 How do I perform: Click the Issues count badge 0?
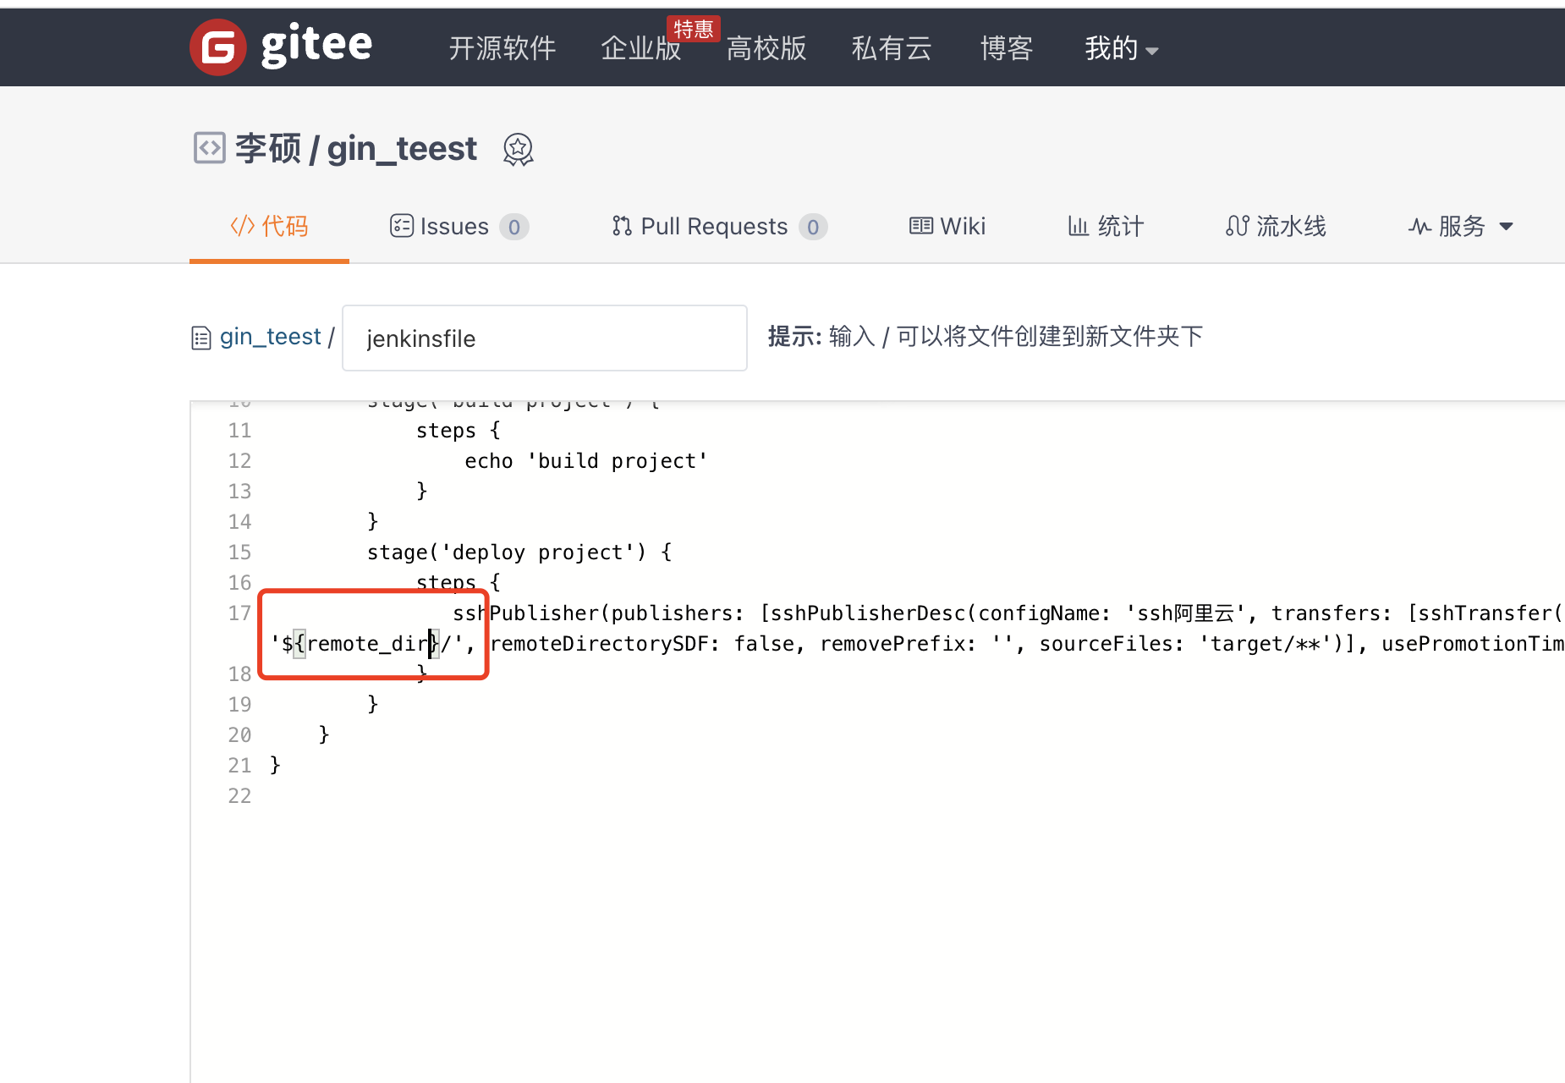tap(513, 227)
